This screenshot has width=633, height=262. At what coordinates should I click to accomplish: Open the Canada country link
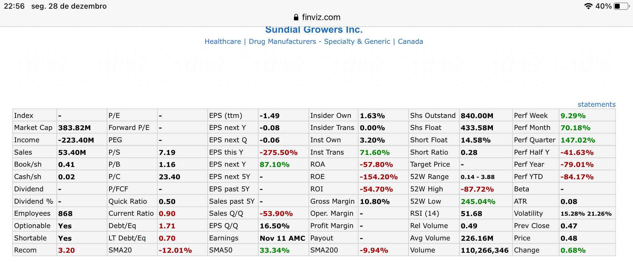click(410, 42)
